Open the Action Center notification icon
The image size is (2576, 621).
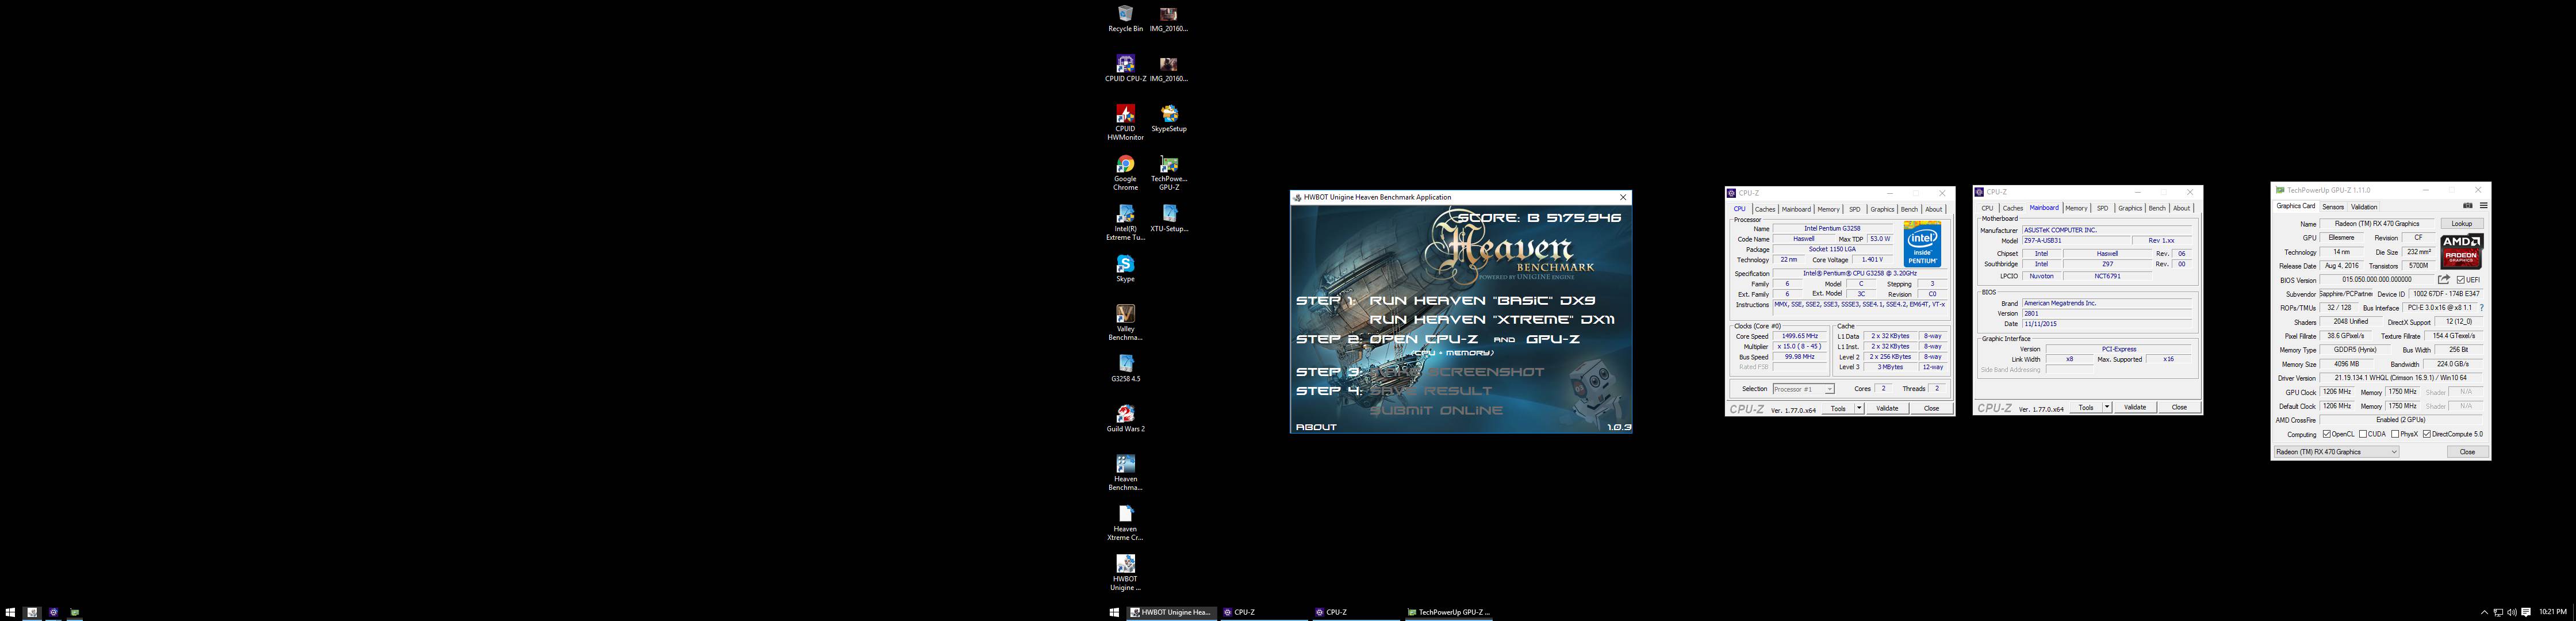click(2526, 612)
